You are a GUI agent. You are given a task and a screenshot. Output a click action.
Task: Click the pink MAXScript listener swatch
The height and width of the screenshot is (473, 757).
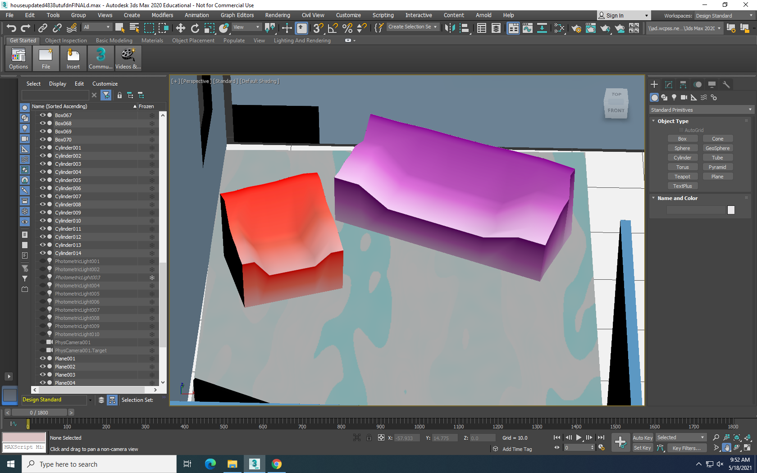[24, 437]
